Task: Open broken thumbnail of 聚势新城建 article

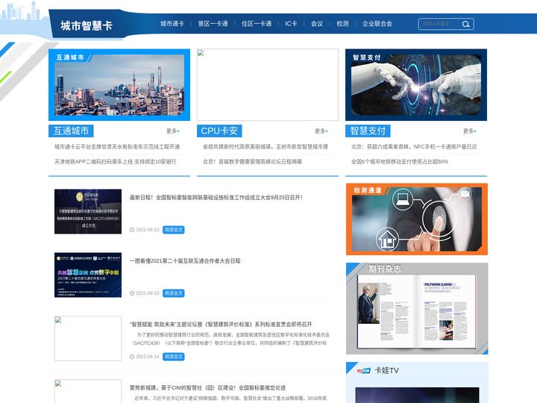Action: pyautogui.click(x=88, y=391)
